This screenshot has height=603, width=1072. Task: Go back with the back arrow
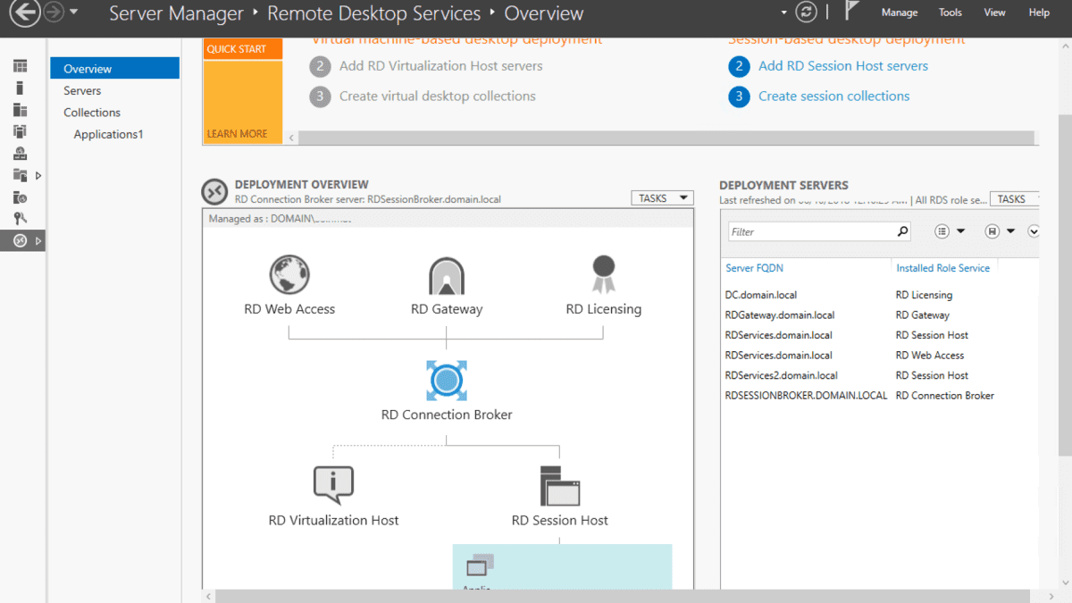pos(25,13)
